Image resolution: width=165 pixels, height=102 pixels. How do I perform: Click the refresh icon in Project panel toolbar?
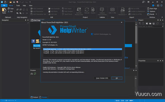(157, 23)
